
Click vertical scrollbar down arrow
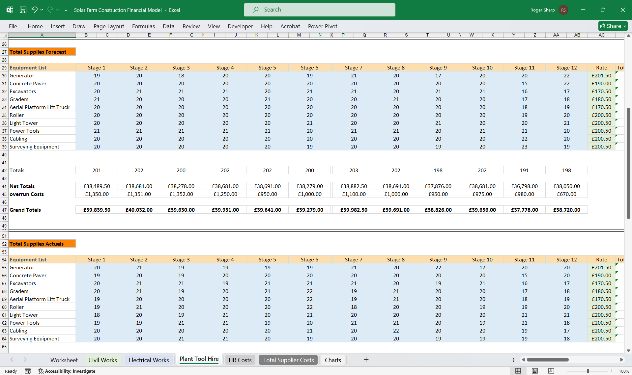point(628,351)
